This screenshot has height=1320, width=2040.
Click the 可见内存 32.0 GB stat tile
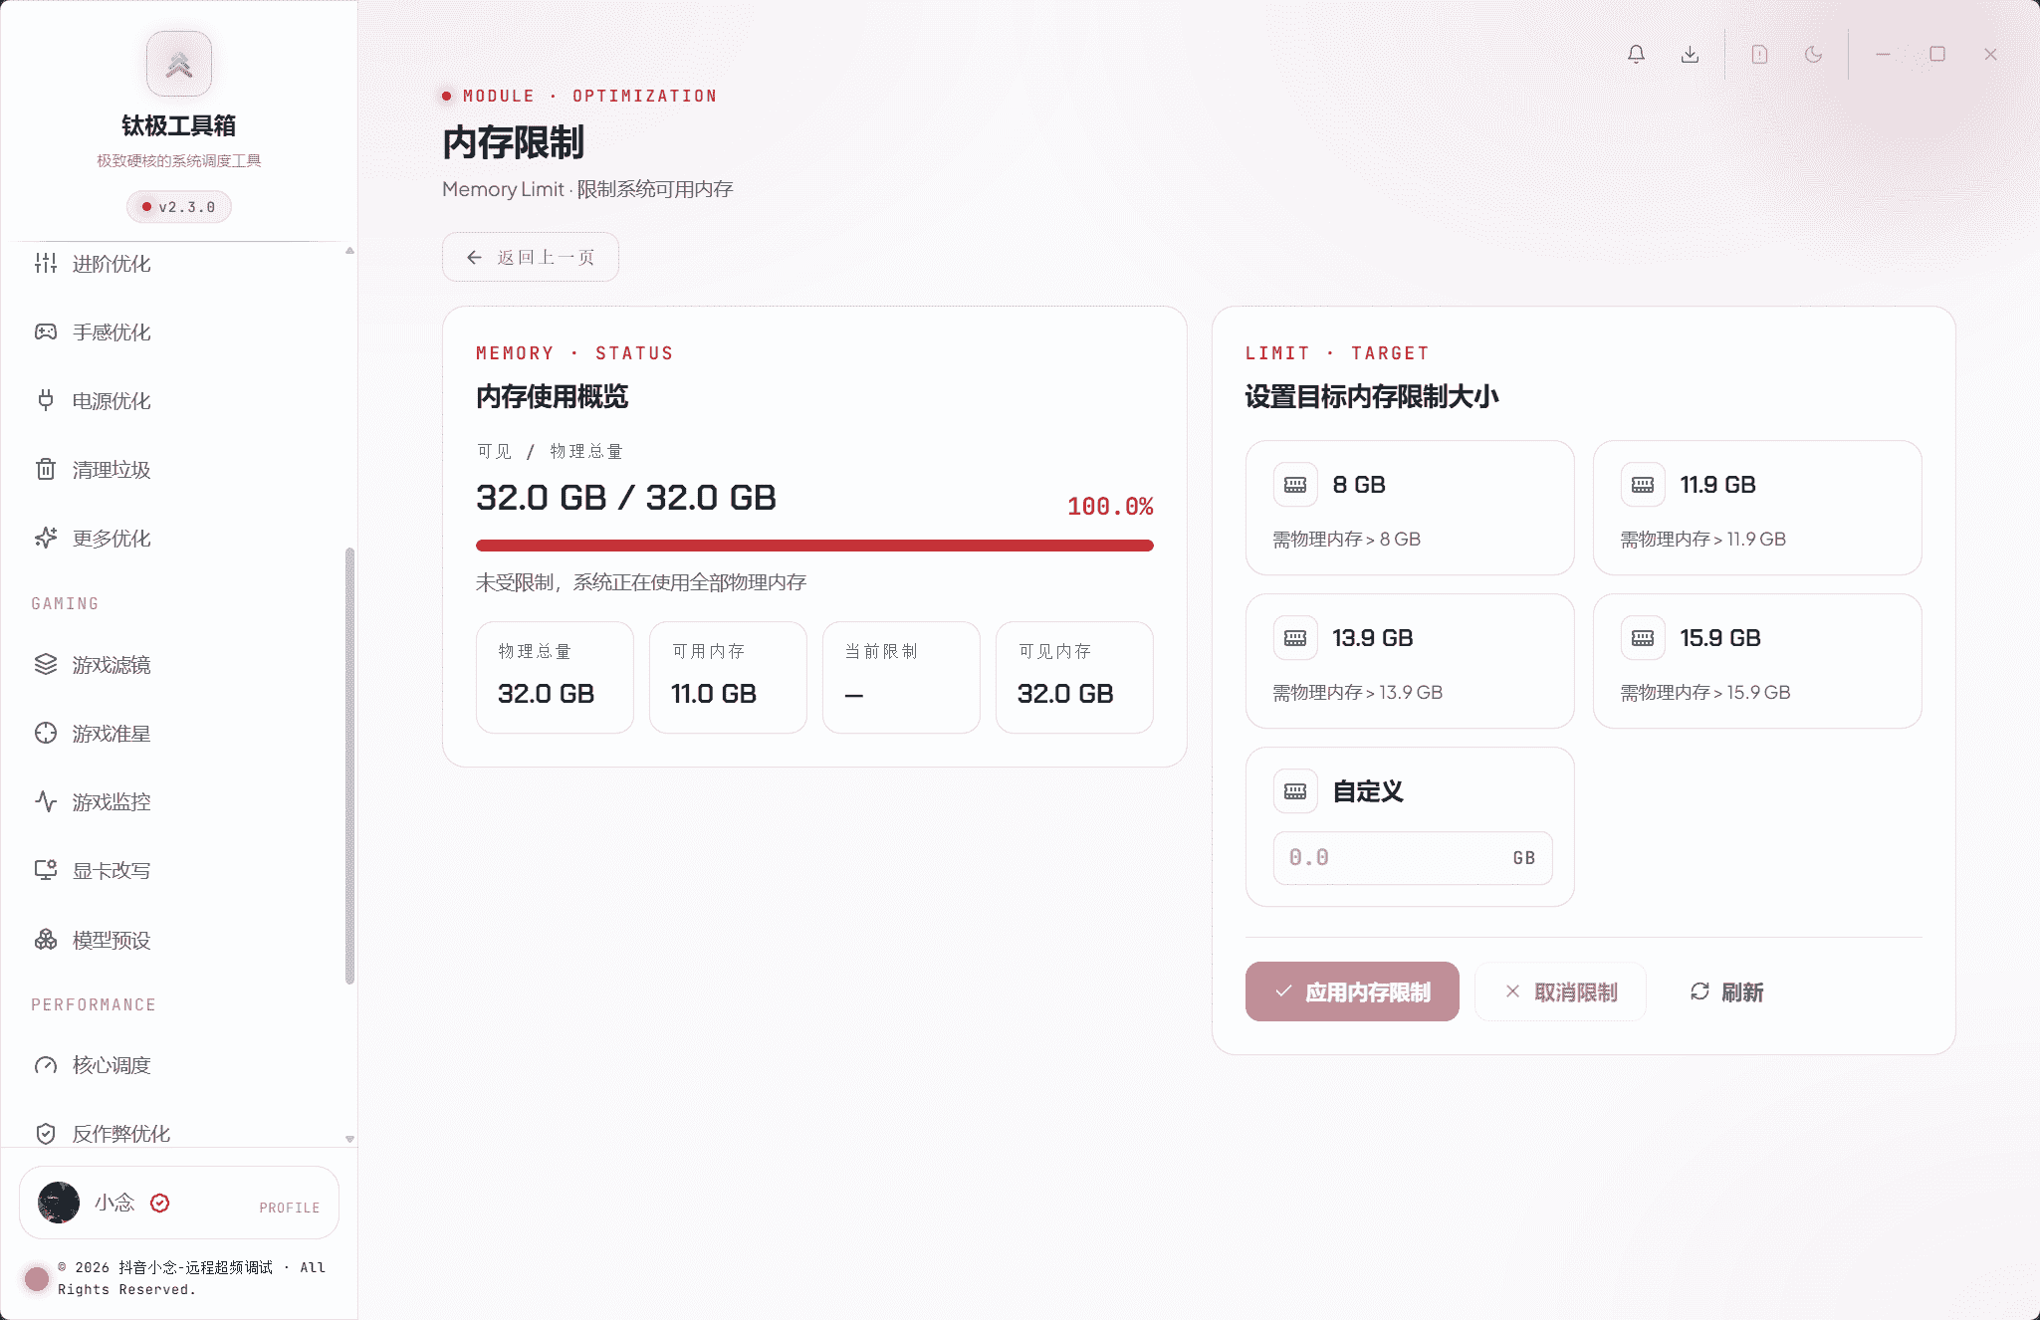1074,678
